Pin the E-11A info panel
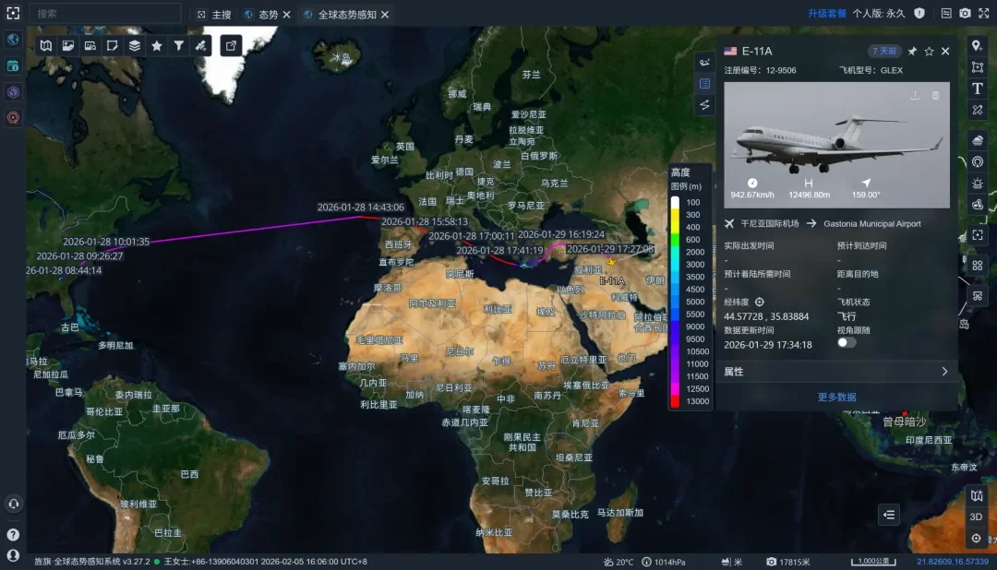This screenshot has width=997, height=570. [x=912, y=52]
